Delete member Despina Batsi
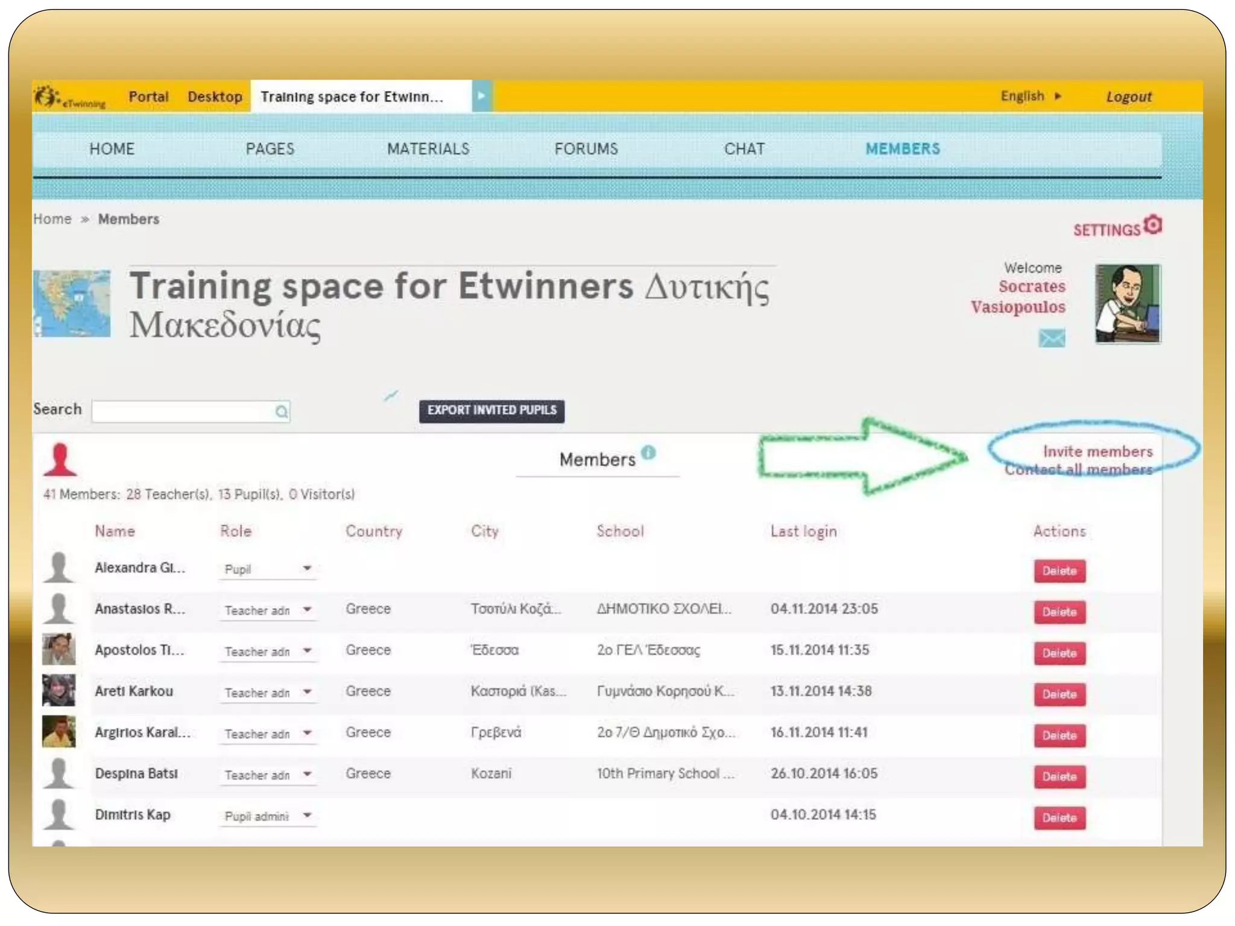 [1059, 776]
